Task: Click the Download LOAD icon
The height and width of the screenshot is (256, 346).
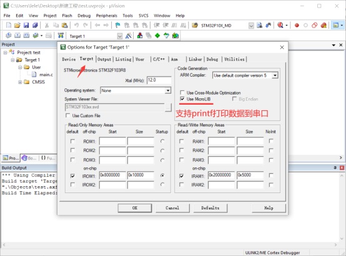Action: click(x=61, y=36)
